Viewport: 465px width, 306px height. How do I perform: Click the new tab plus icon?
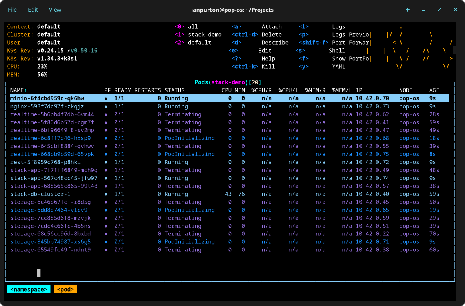(x=408, y=10)
